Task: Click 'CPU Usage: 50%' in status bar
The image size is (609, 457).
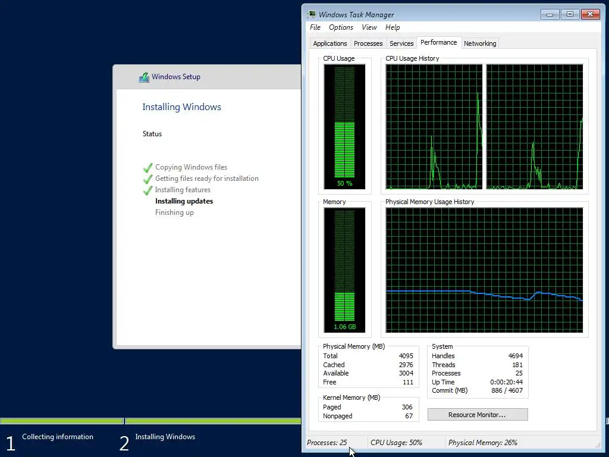Action: [396, 443]
